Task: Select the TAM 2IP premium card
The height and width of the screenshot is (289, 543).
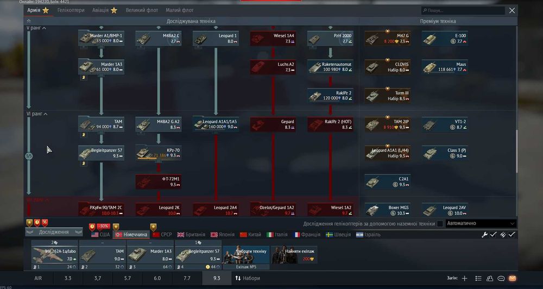Action: (388, 124)
